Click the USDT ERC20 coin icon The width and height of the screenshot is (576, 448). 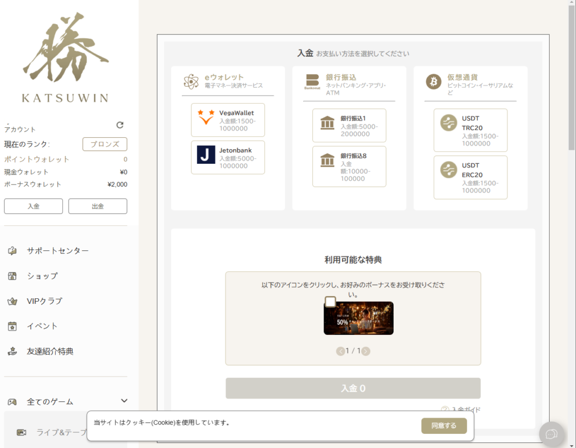[448, 170]
